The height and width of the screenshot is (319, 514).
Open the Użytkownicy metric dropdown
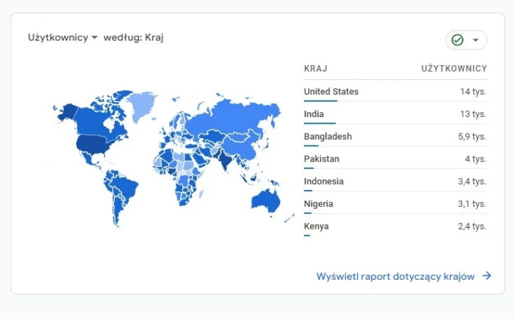pos(58,37)
